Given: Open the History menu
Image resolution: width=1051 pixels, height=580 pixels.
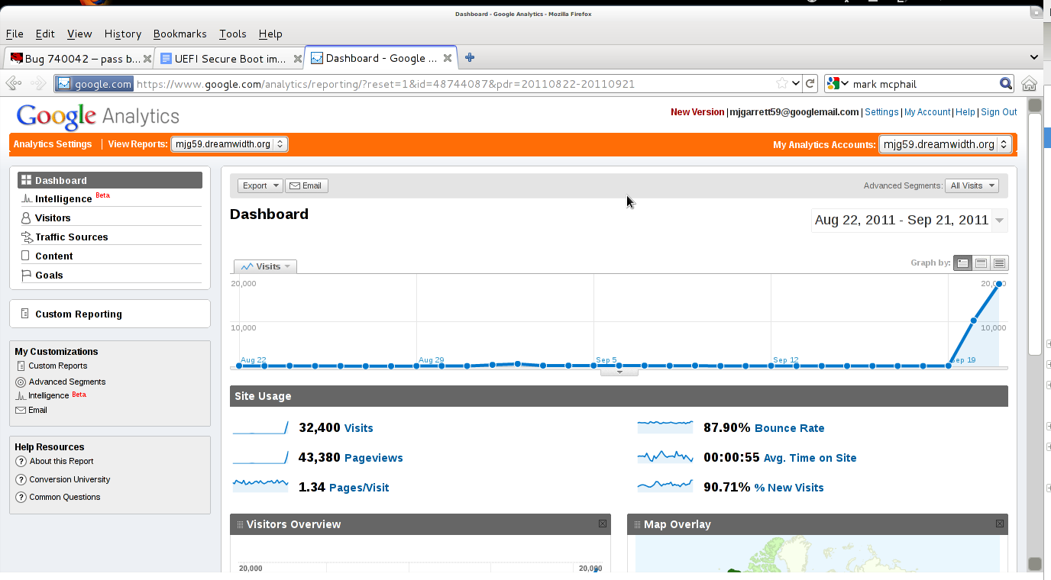Looking at the screenshot, I should coord(123,34).
